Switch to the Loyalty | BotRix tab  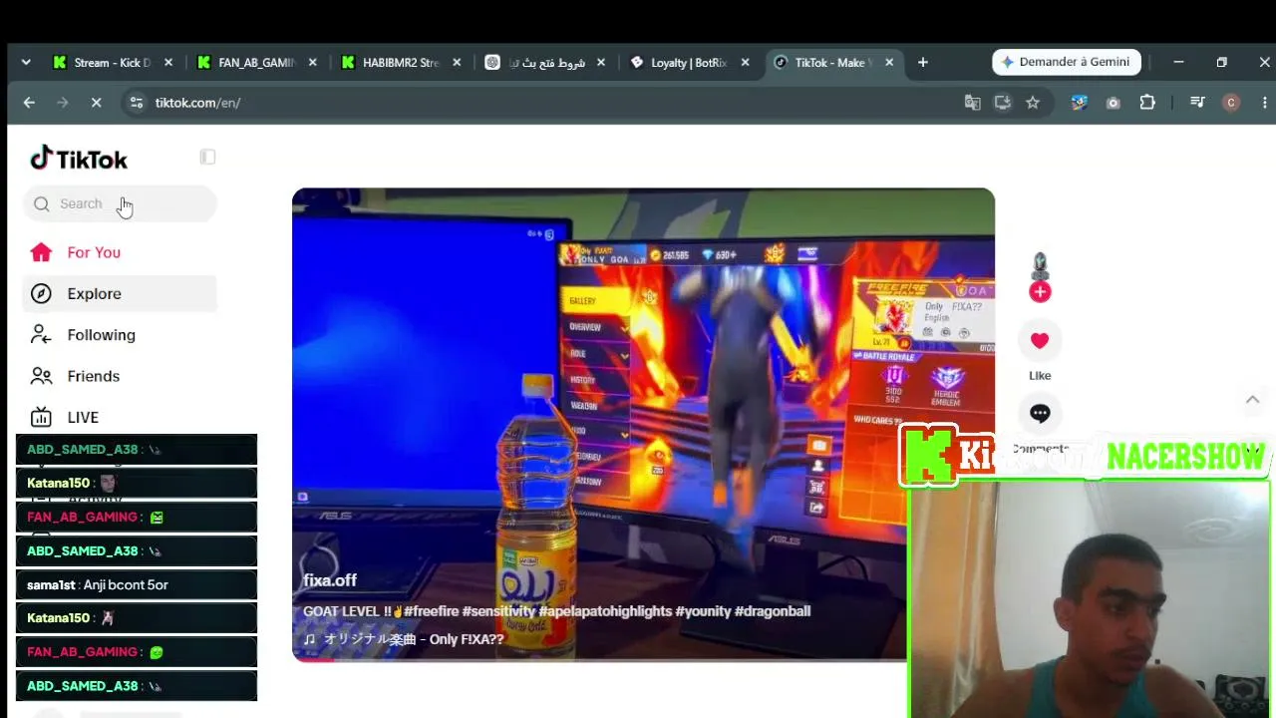click(689, 62)
